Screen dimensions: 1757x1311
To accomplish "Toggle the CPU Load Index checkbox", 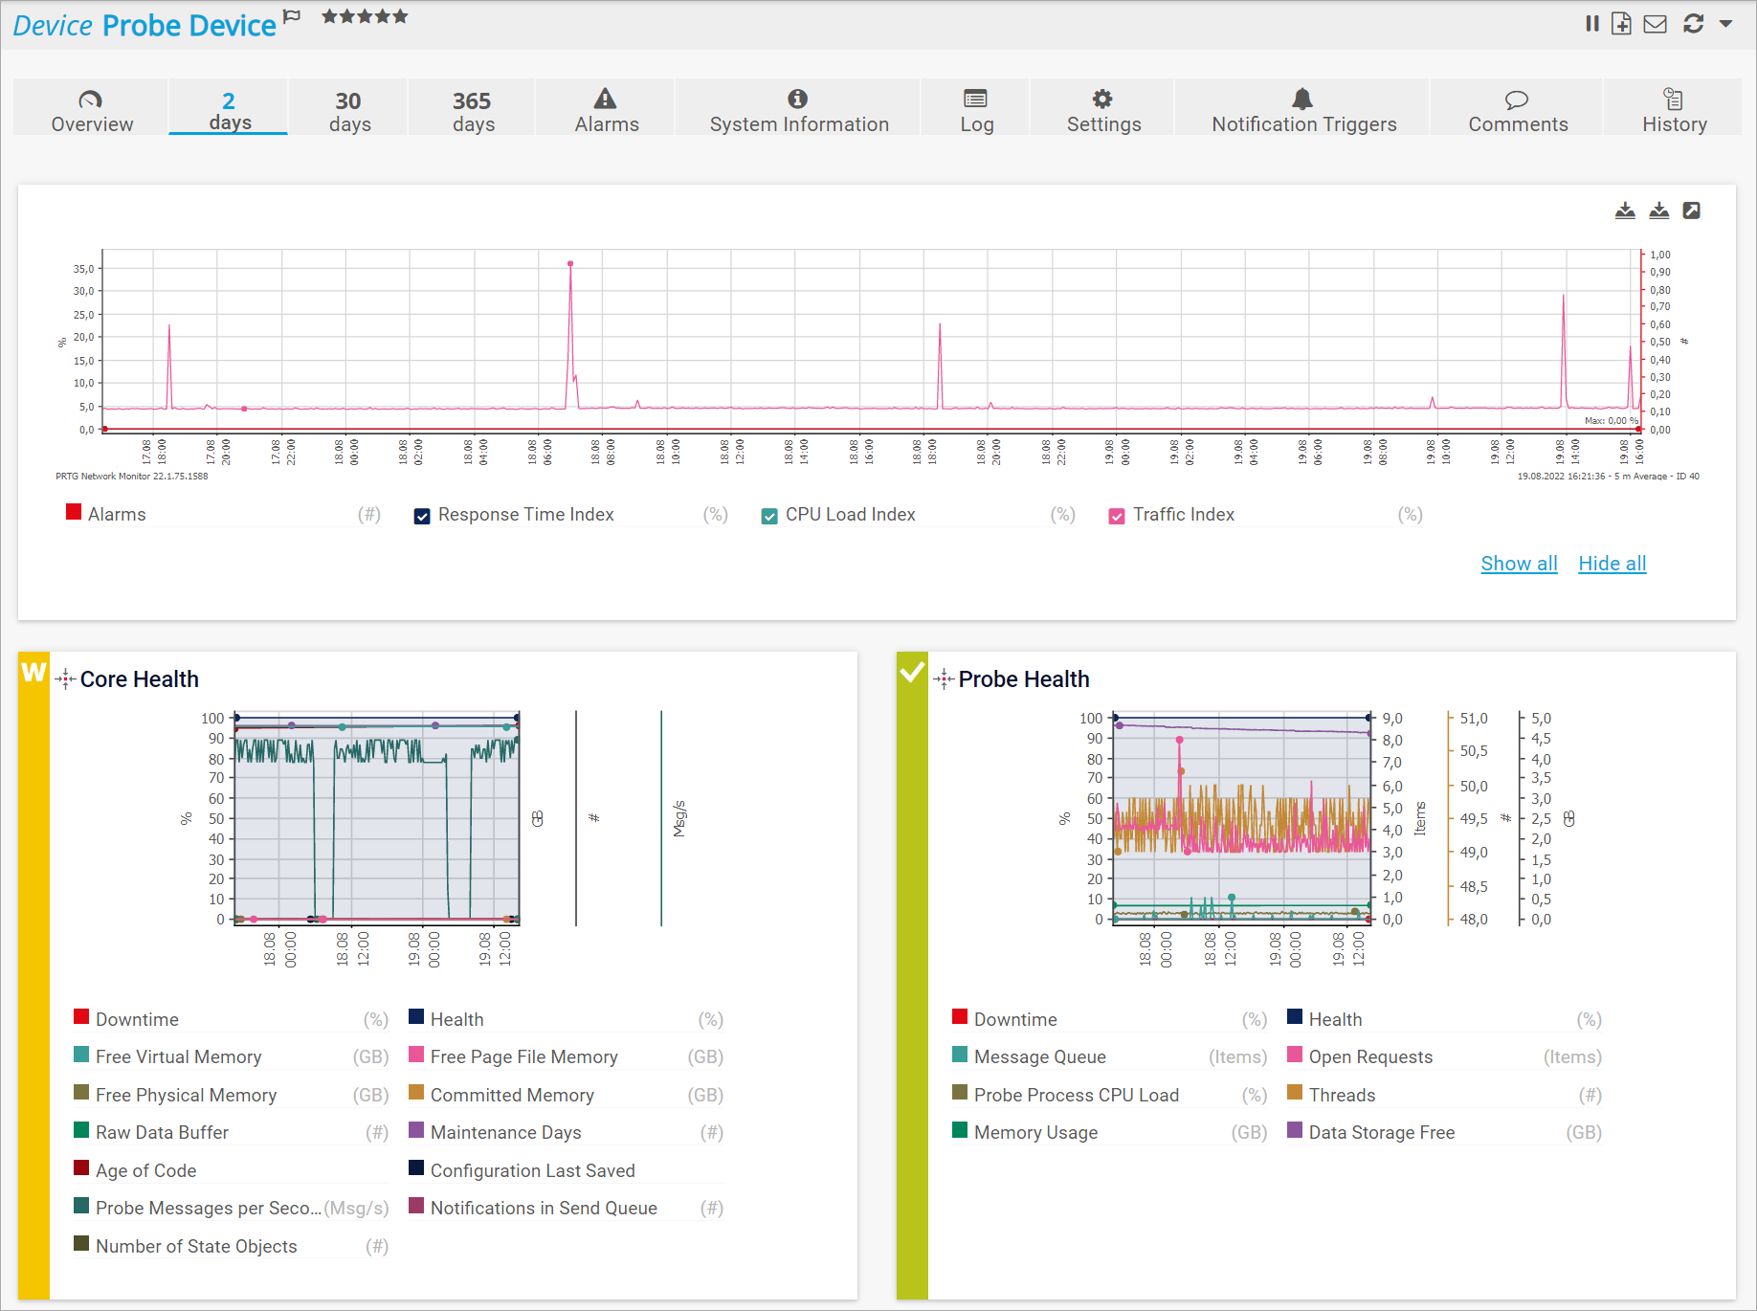I will click(769, 516).
